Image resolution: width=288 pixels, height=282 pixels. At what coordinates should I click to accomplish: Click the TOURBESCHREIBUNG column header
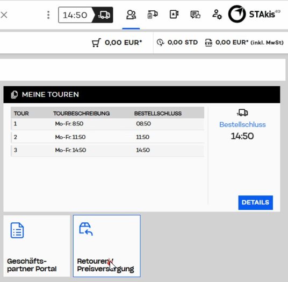tap(81, 114)
